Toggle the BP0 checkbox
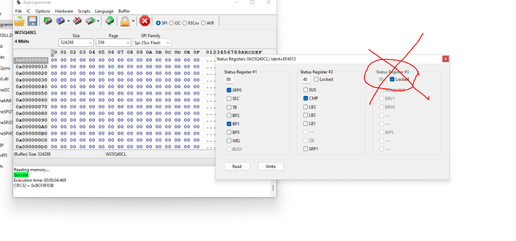Screen dimensions: 516x241 [x=229, y=132]
